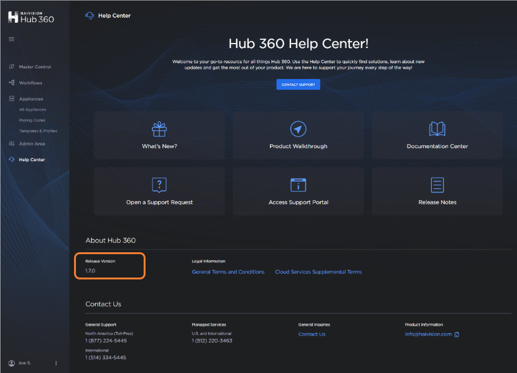Image resolution: width=517 pixels, height=373 pixels.
Task: Click the release version number 1.7.0
Action: point(90,271)
